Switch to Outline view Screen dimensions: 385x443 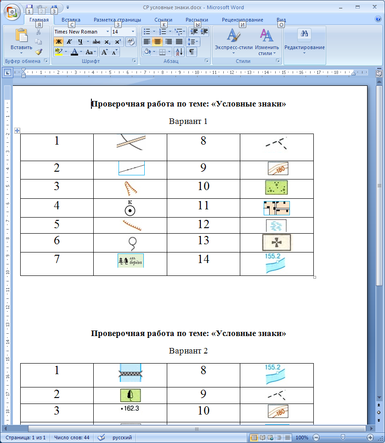coord(279,437)
